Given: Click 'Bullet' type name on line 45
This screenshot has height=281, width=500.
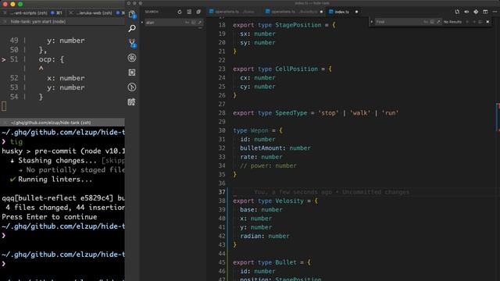Looking at the screenshot, I should (x=286, y=262).
